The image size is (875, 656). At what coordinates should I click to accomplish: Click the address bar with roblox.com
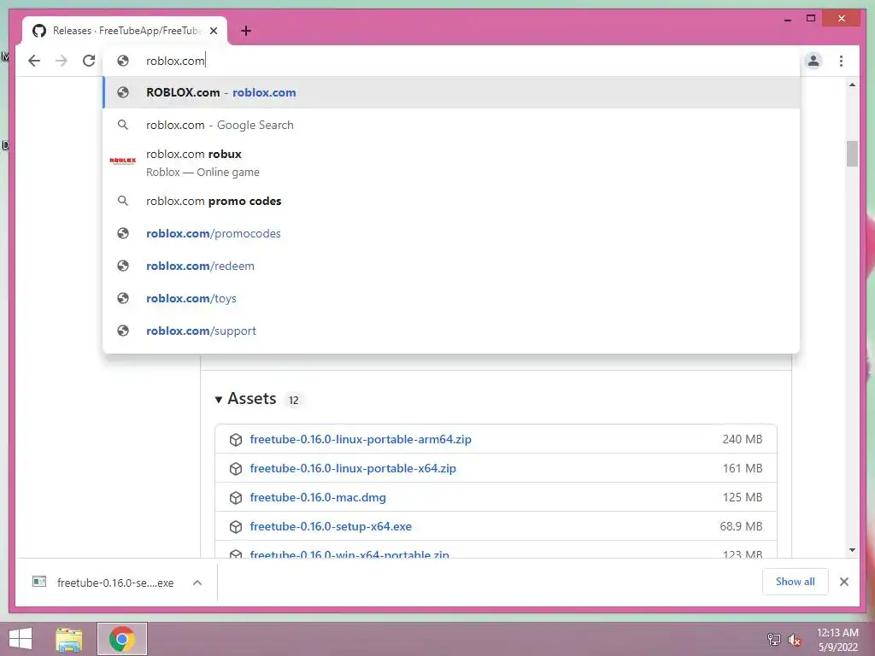451,61
